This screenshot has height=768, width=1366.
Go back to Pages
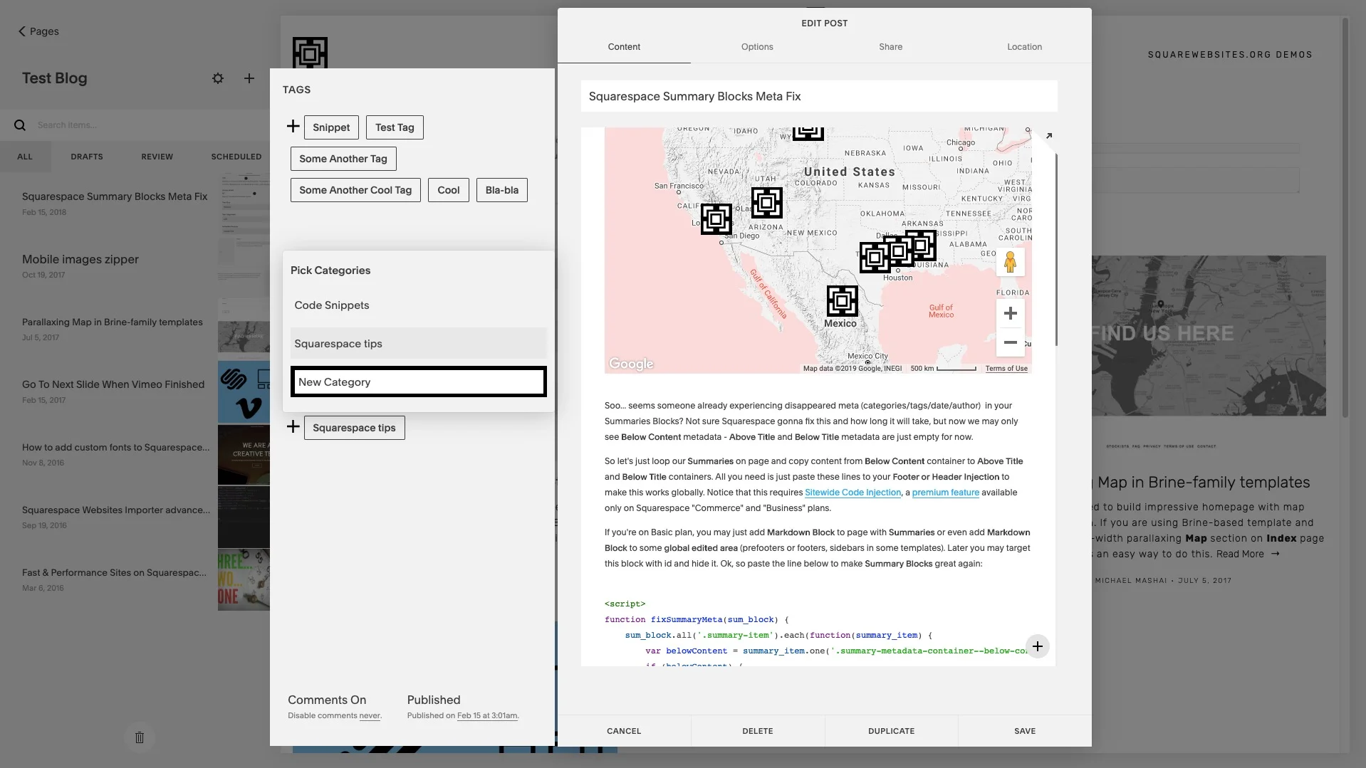pyautogui.click(x=38, y=31)
